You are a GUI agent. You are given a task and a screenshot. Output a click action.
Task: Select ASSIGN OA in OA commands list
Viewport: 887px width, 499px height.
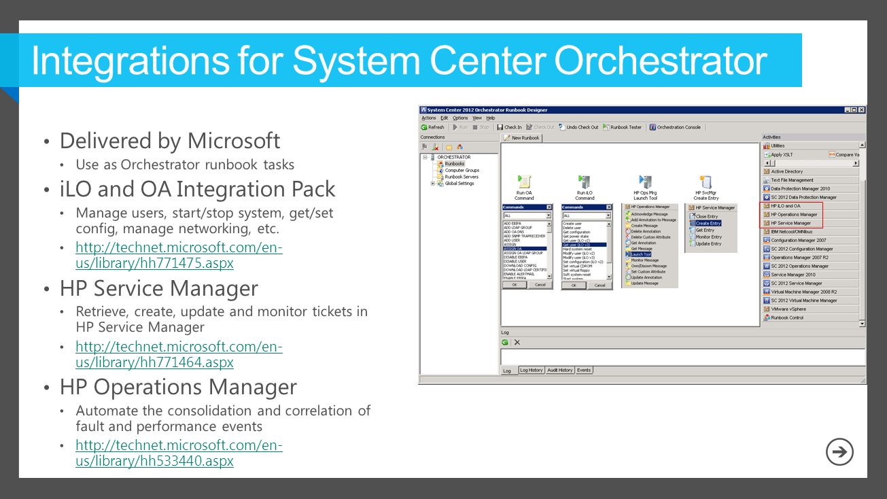(525, 249)
